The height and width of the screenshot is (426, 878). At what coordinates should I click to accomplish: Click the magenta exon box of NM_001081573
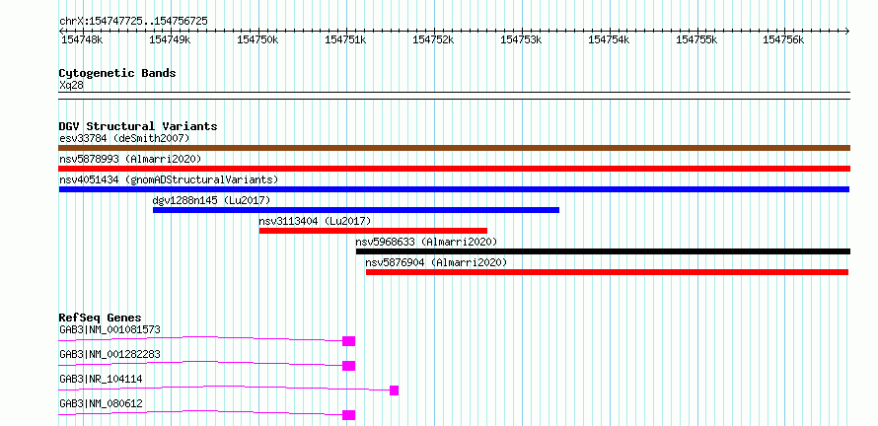pyautogui.click(x=349, y=341)
